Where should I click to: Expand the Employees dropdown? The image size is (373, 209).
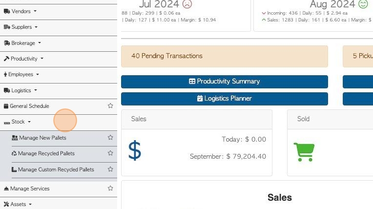coord(59,75)
